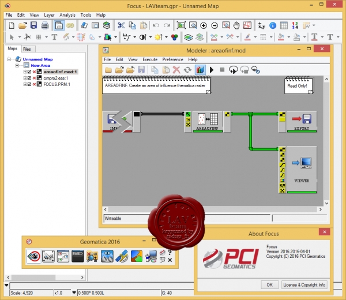Click the scissors Cut icon in Focus toolbar

tap(121, 25)
